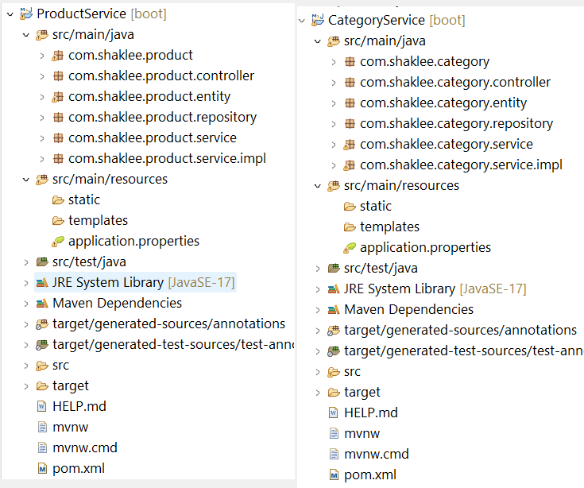Click the CategoryService templates folder icon
The height and width of the screenshot is (488, 584).
click(x=349, y=227)
